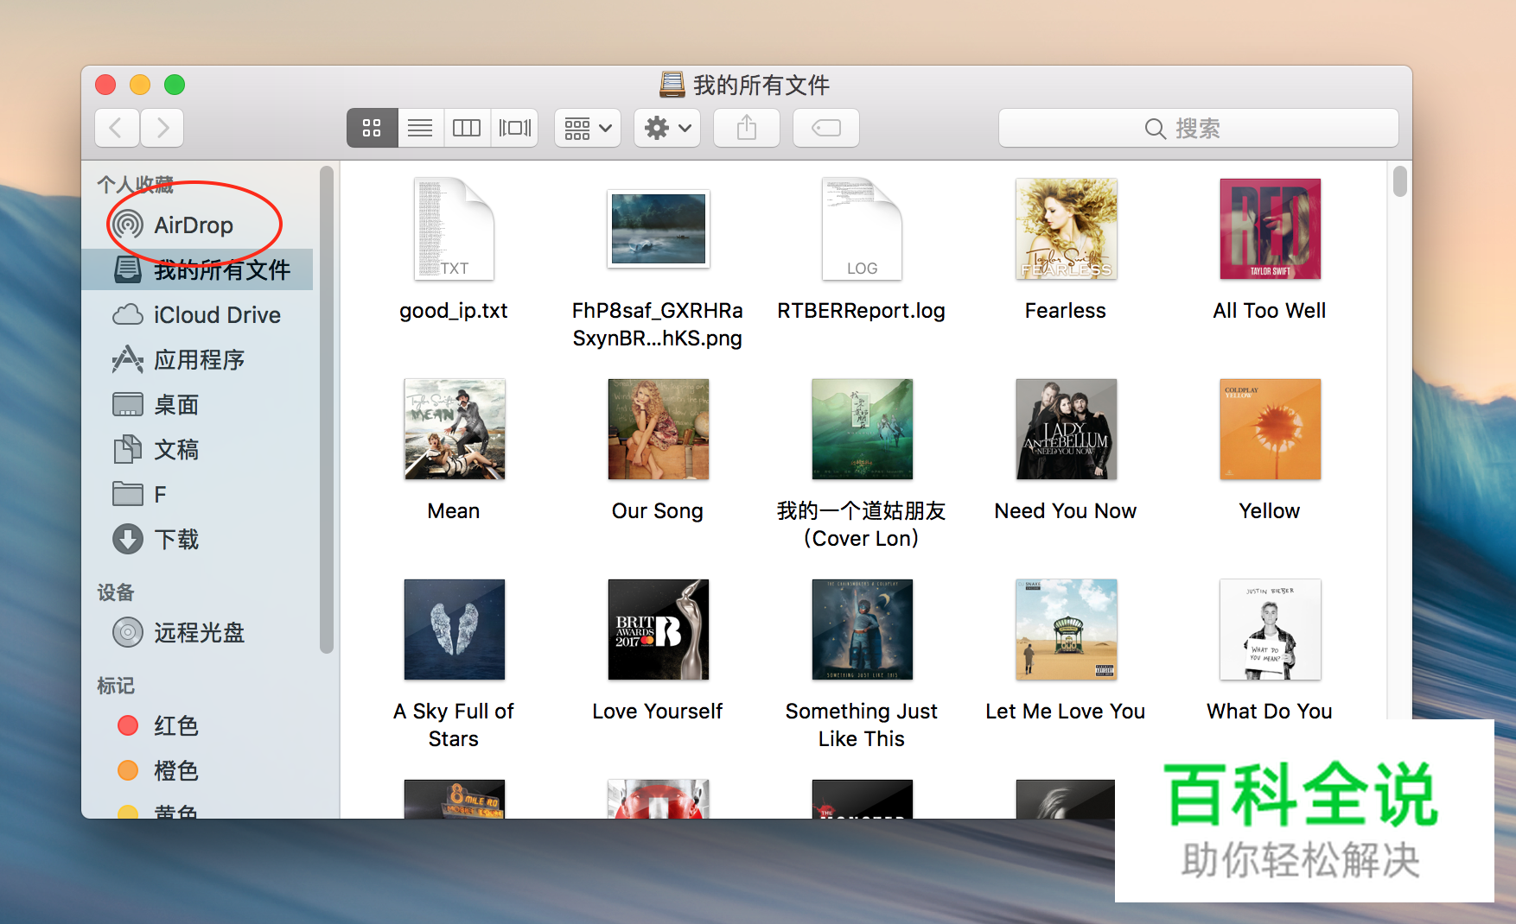Select the Love Yourself cover

tap(658, 630)
